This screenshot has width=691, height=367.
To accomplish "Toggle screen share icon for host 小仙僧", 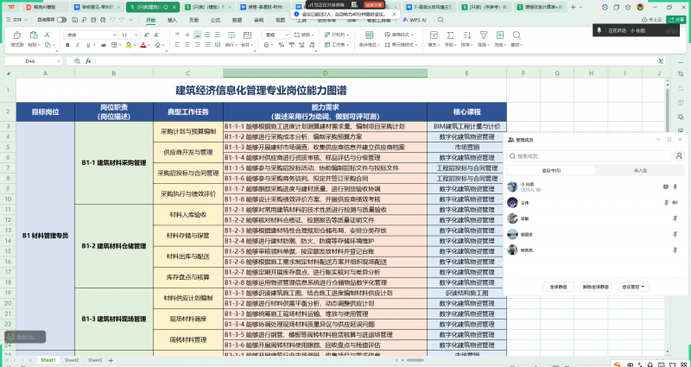I will 666,187.
